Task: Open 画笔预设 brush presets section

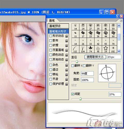Action: coord(58,26)
